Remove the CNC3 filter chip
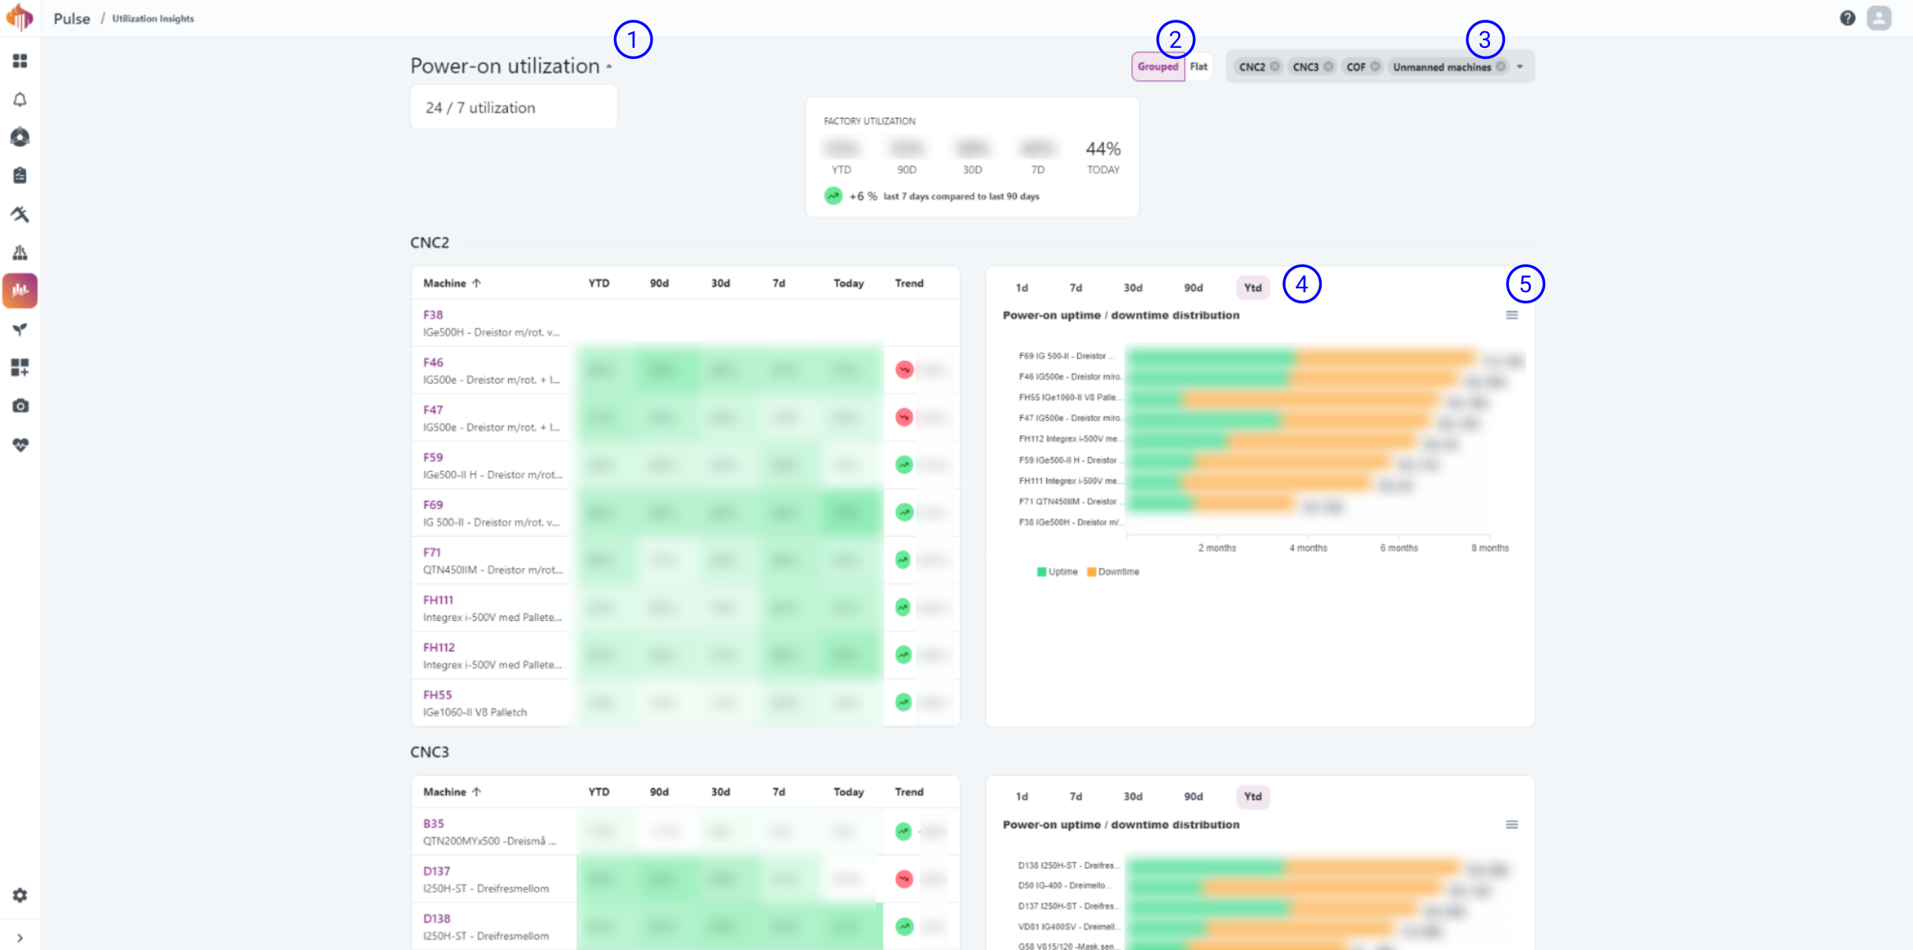 click(1328, 67)
